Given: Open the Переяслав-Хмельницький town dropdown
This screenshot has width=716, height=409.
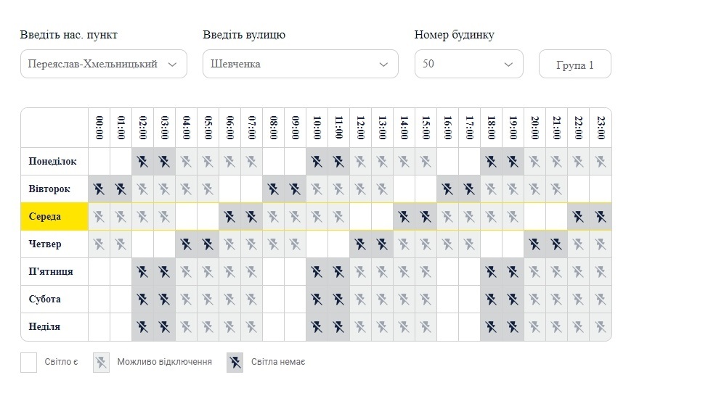Looking at the screenshot, I should coord(103,64).
